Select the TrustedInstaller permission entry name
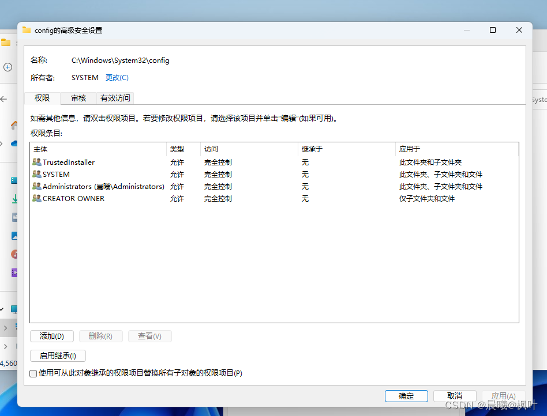 point(69,162)
